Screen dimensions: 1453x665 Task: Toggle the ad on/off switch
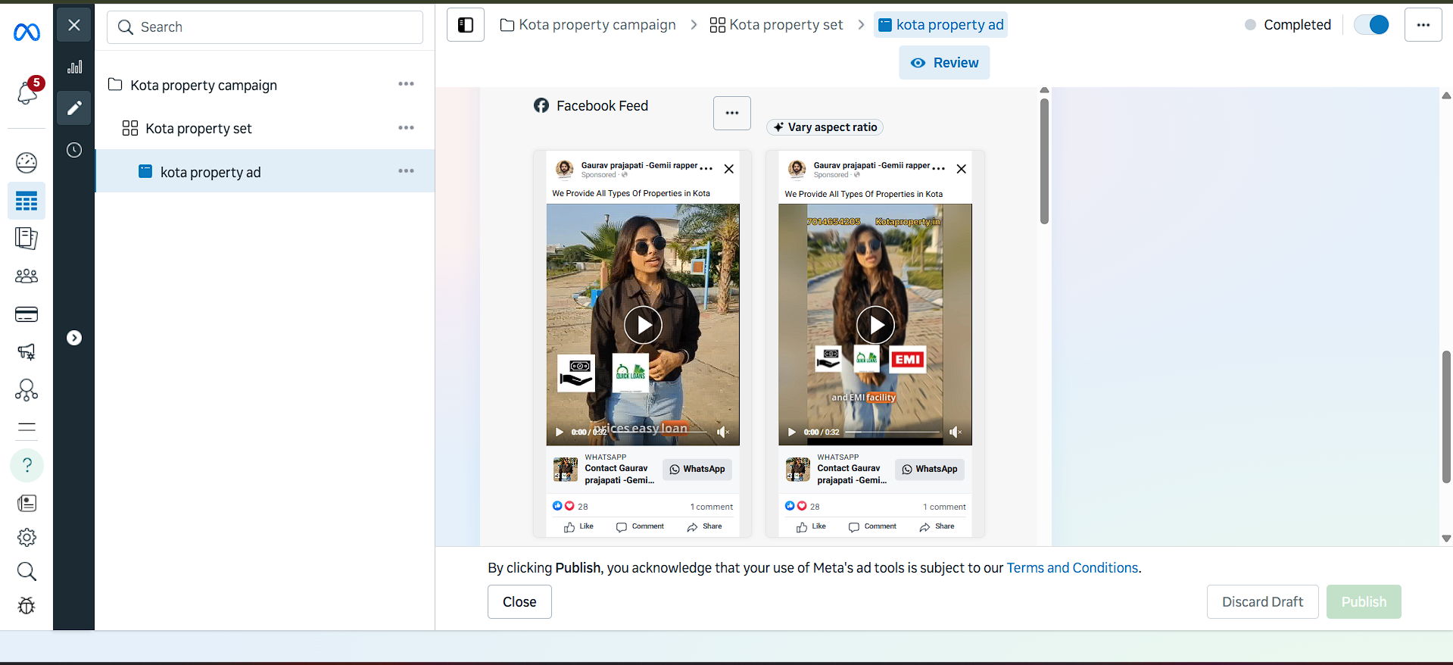(1371, 25)
